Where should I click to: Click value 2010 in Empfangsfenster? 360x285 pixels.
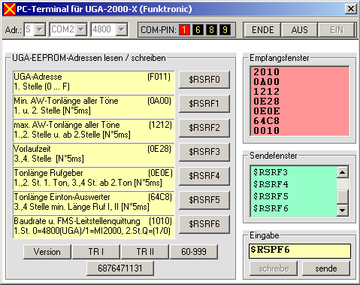tap(266, 72)
